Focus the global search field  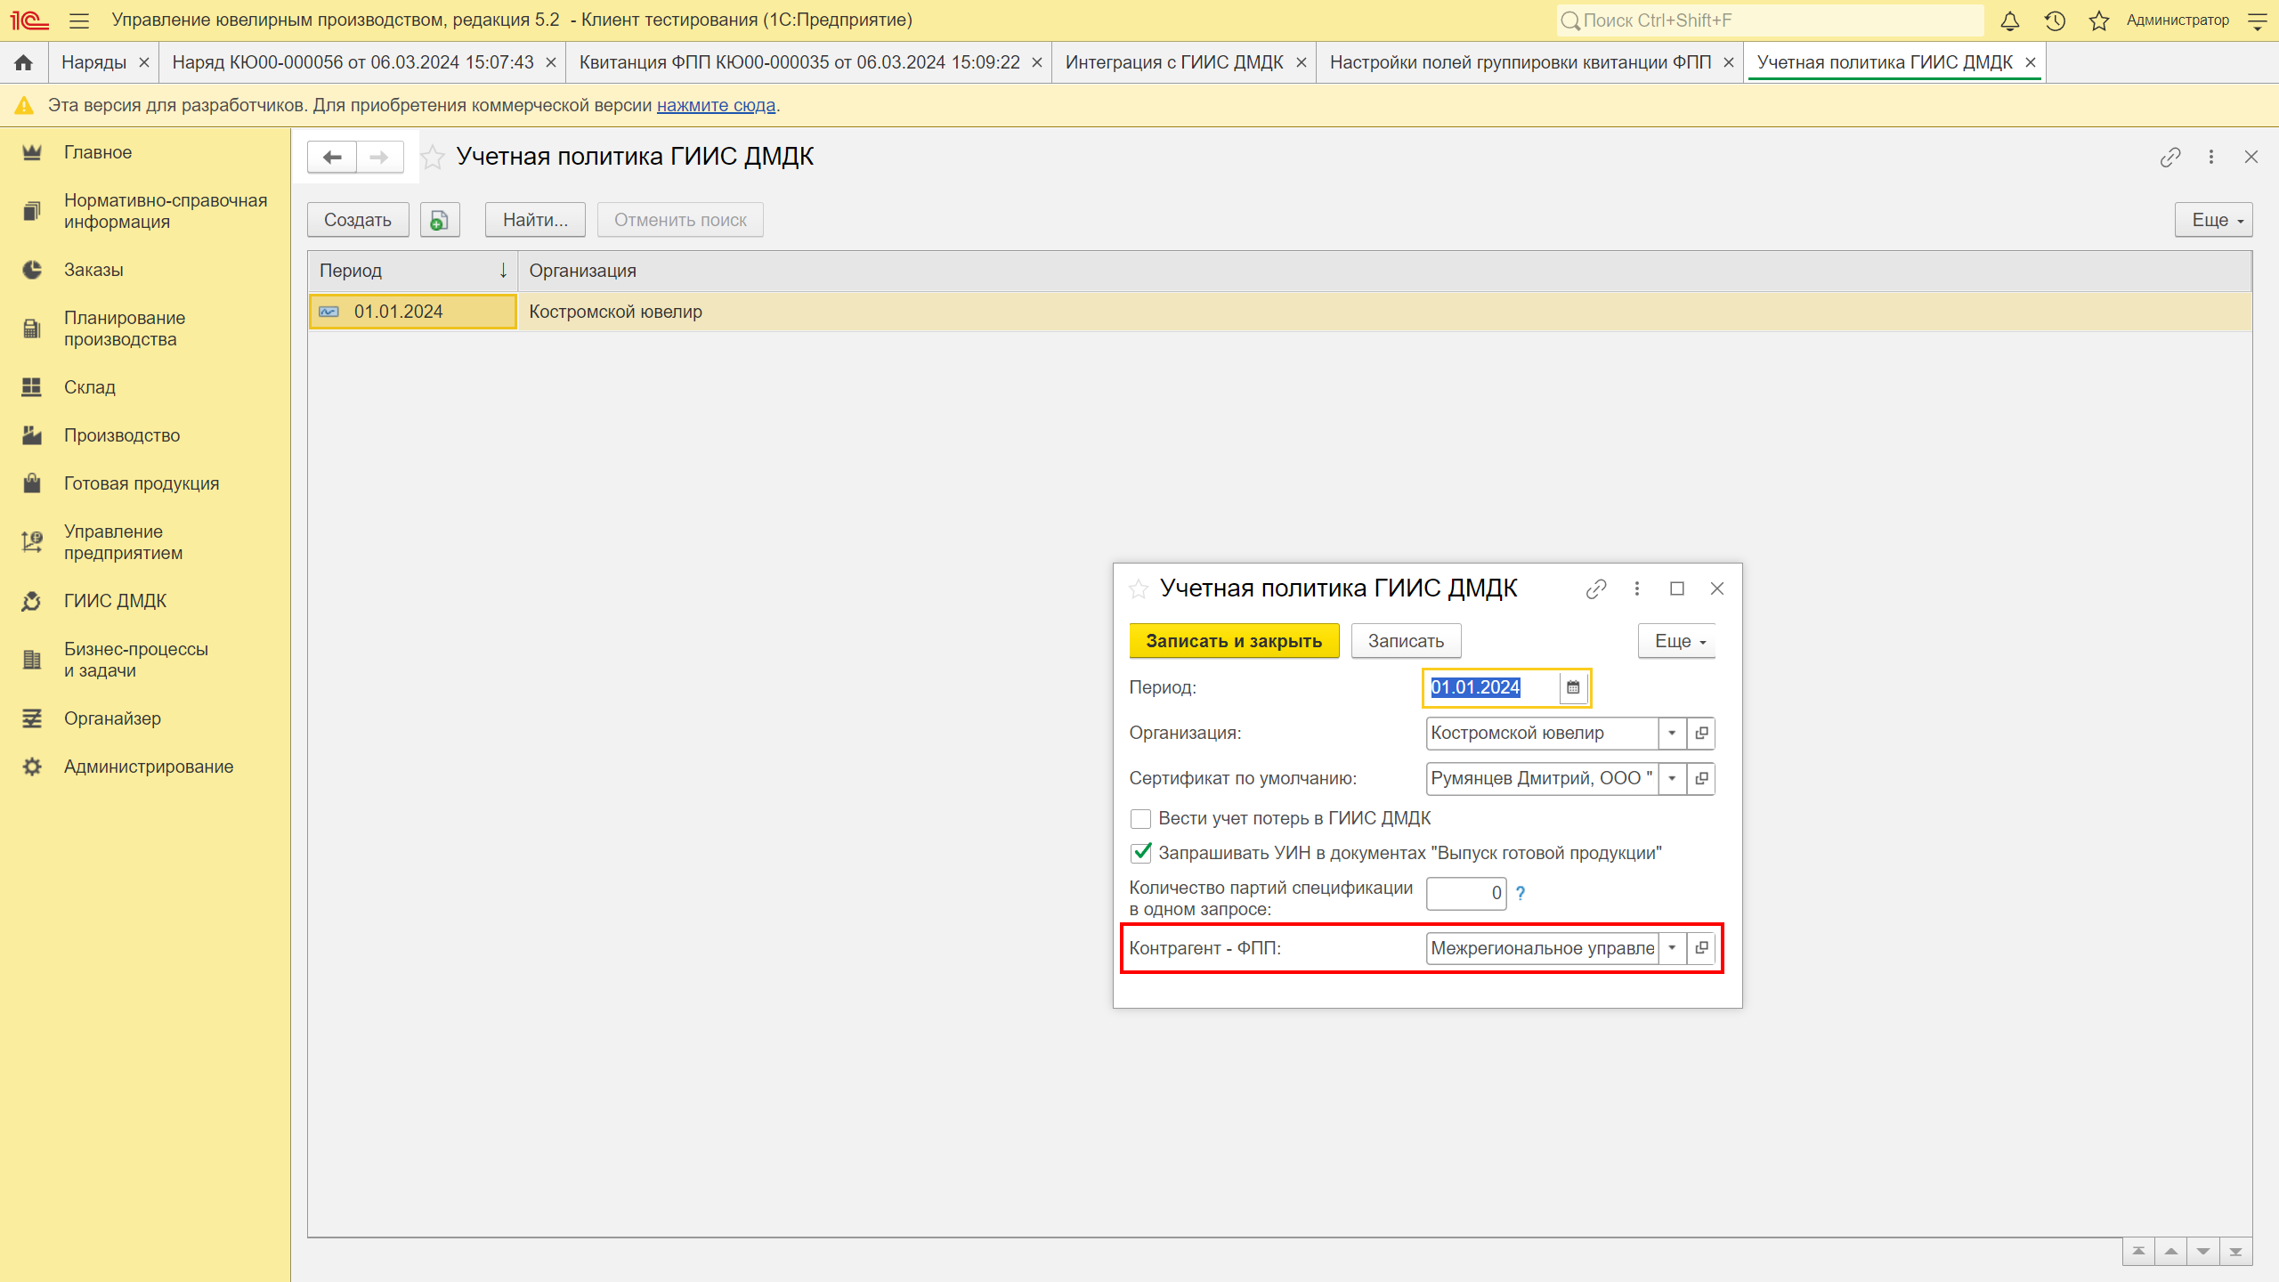click(1770, 20)
